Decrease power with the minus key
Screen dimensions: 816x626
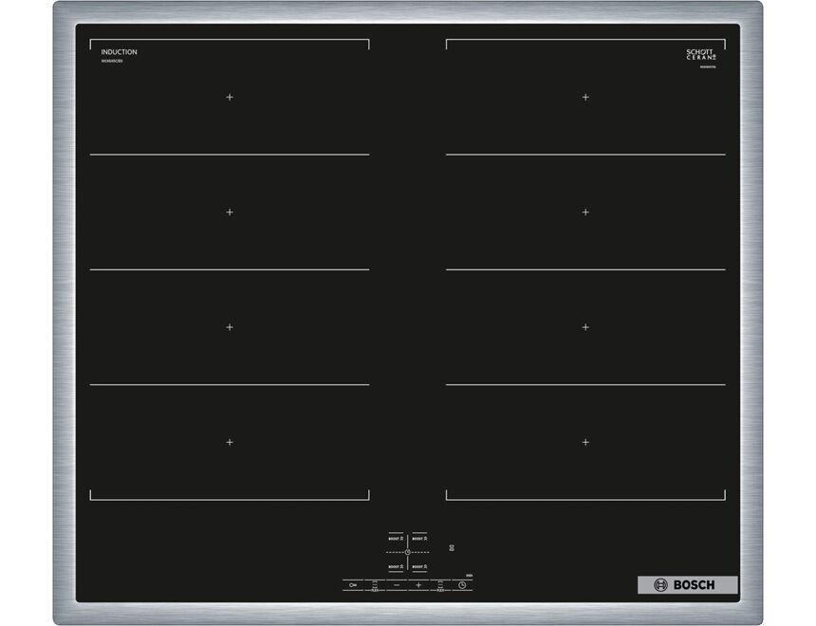[x=396, y=585]
